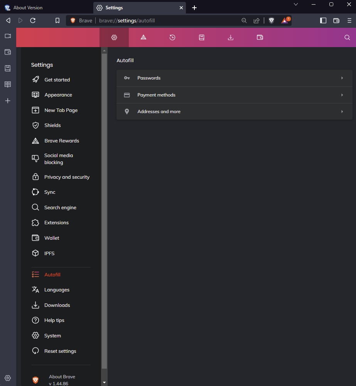Switch to the About Version tab
Screen dimensions: 356x386
coord(27,7)
